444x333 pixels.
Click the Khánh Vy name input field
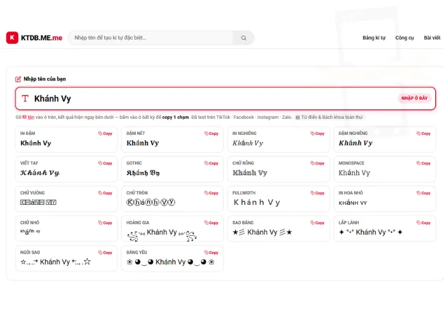(225, 98)
